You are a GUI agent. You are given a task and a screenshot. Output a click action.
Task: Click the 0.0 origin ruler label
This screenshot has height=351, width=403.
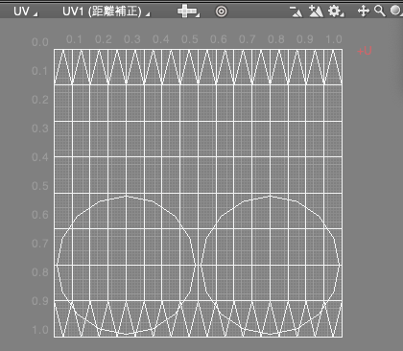[x=40, y=42]
